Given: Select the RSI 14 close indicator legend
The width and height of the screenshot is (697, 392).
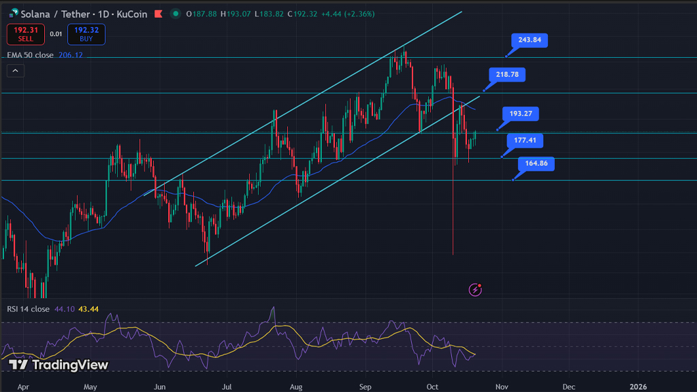Looking at the screenshot, I should click(x=27, y=309).
